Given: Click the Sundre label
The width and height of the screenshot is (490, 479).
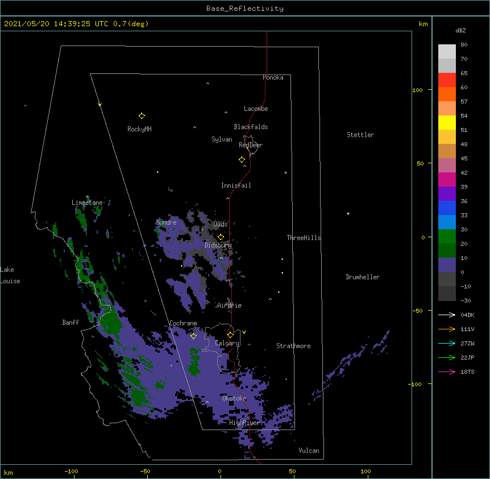Looking at the screenshot, I should 166,222.
